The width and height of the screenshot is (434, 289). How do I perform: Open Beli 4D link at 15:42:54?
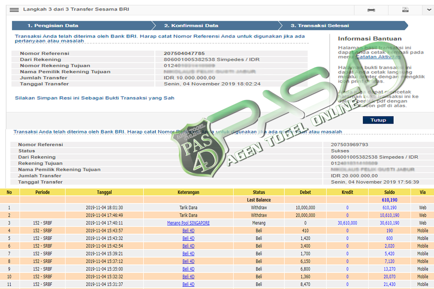point(188,246)
